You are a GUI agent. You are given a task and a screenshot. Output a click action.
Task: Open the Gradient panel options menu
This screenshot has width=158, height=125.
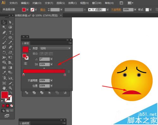click(70, 43)
